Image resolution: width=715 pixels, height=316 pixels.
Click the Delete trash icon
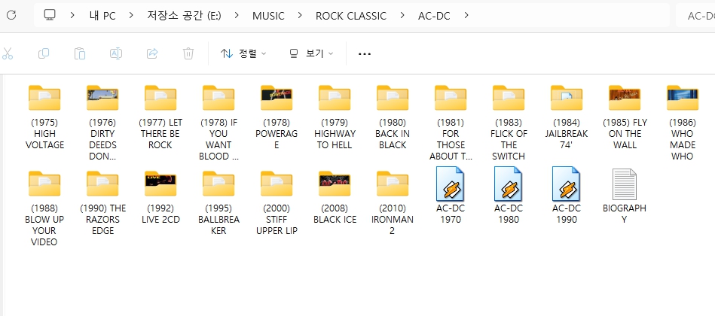[x=188, y=53]
